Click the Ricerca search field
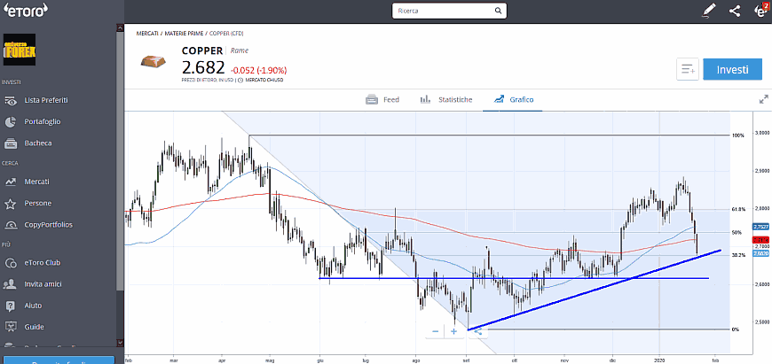 449,11
